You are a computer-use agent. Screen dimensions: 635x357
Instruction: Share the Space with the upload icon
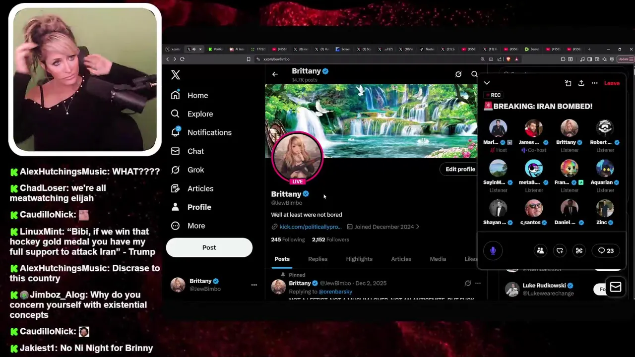coord(581,83)
